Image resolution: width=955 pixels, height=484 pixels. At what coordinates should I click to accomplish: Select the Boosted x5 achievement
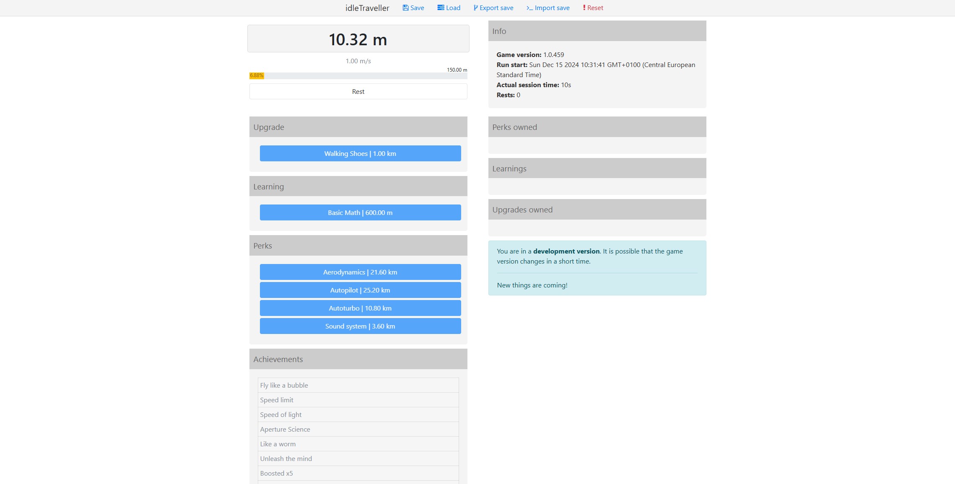coord(358,473)
